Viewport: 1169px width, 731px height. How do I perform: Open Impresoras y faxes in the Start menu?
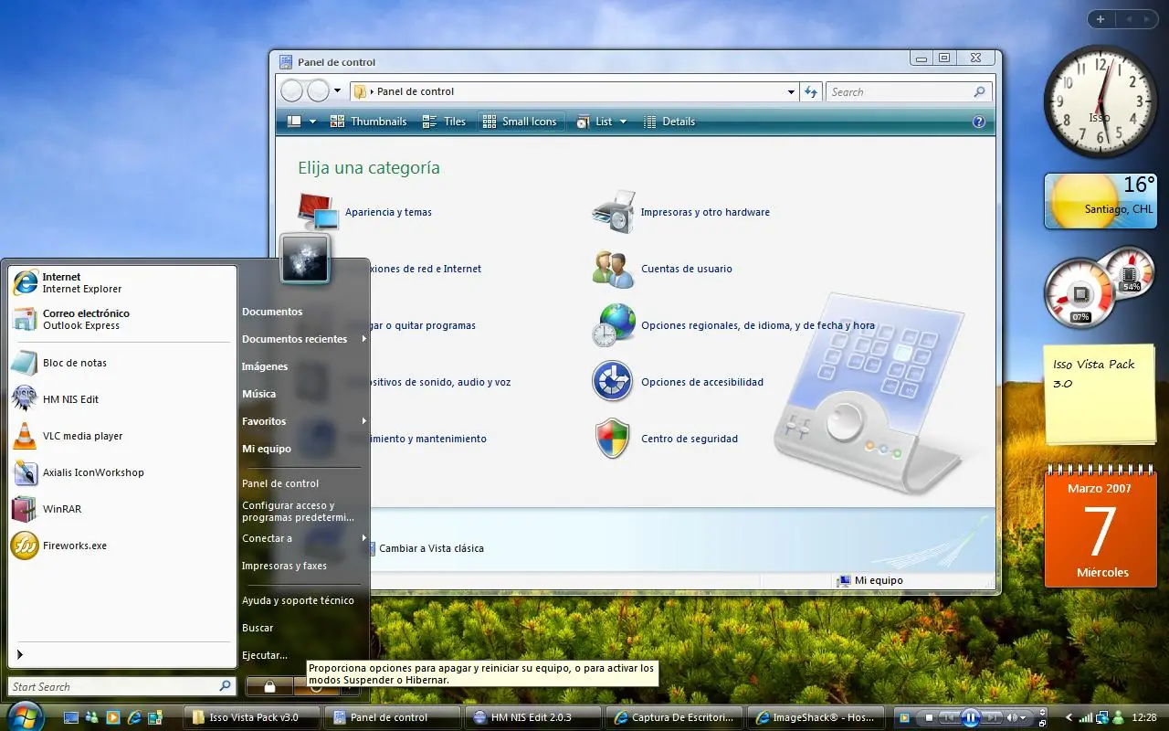click(284, 566)
